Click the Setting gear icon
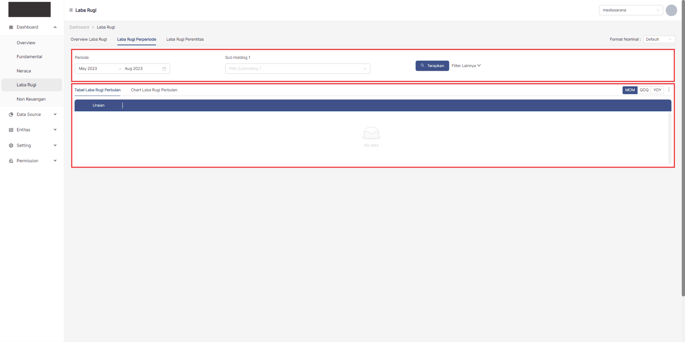Screen dimensions: 685x342 click(x=11, y=145)
